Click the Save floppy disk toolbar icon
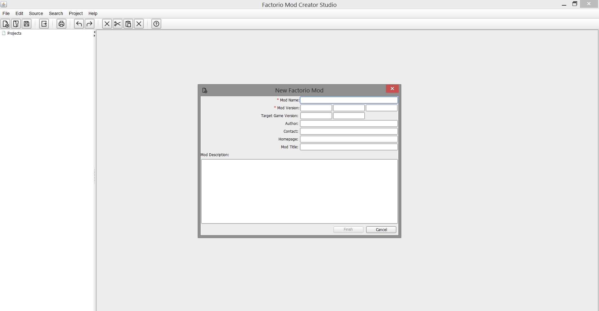The image size is (599, 311). pos(27,24)
